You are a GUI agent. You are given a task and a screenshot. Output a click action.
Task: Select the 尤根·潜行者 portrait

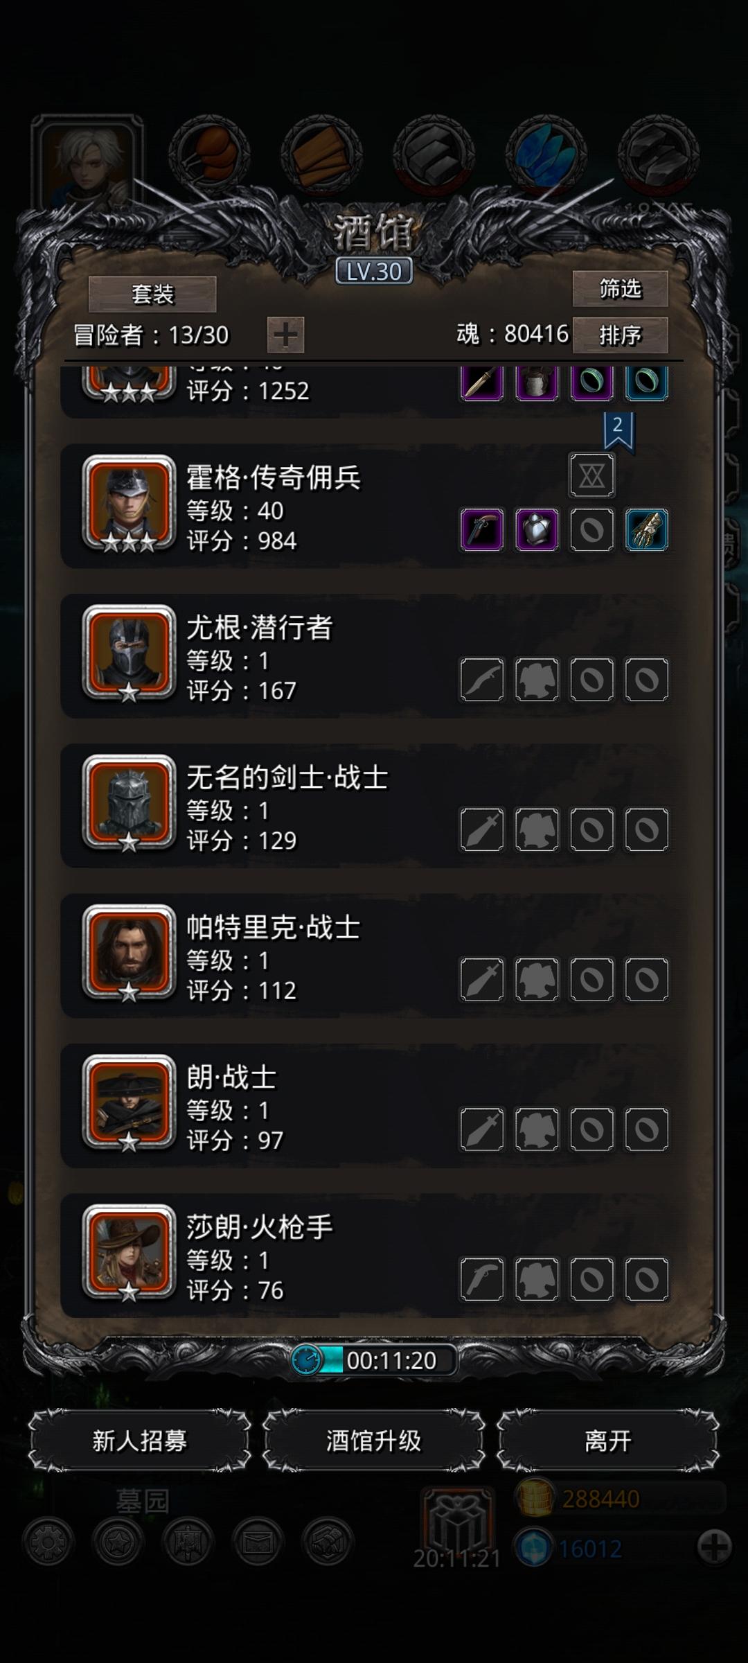coord(129,653)
